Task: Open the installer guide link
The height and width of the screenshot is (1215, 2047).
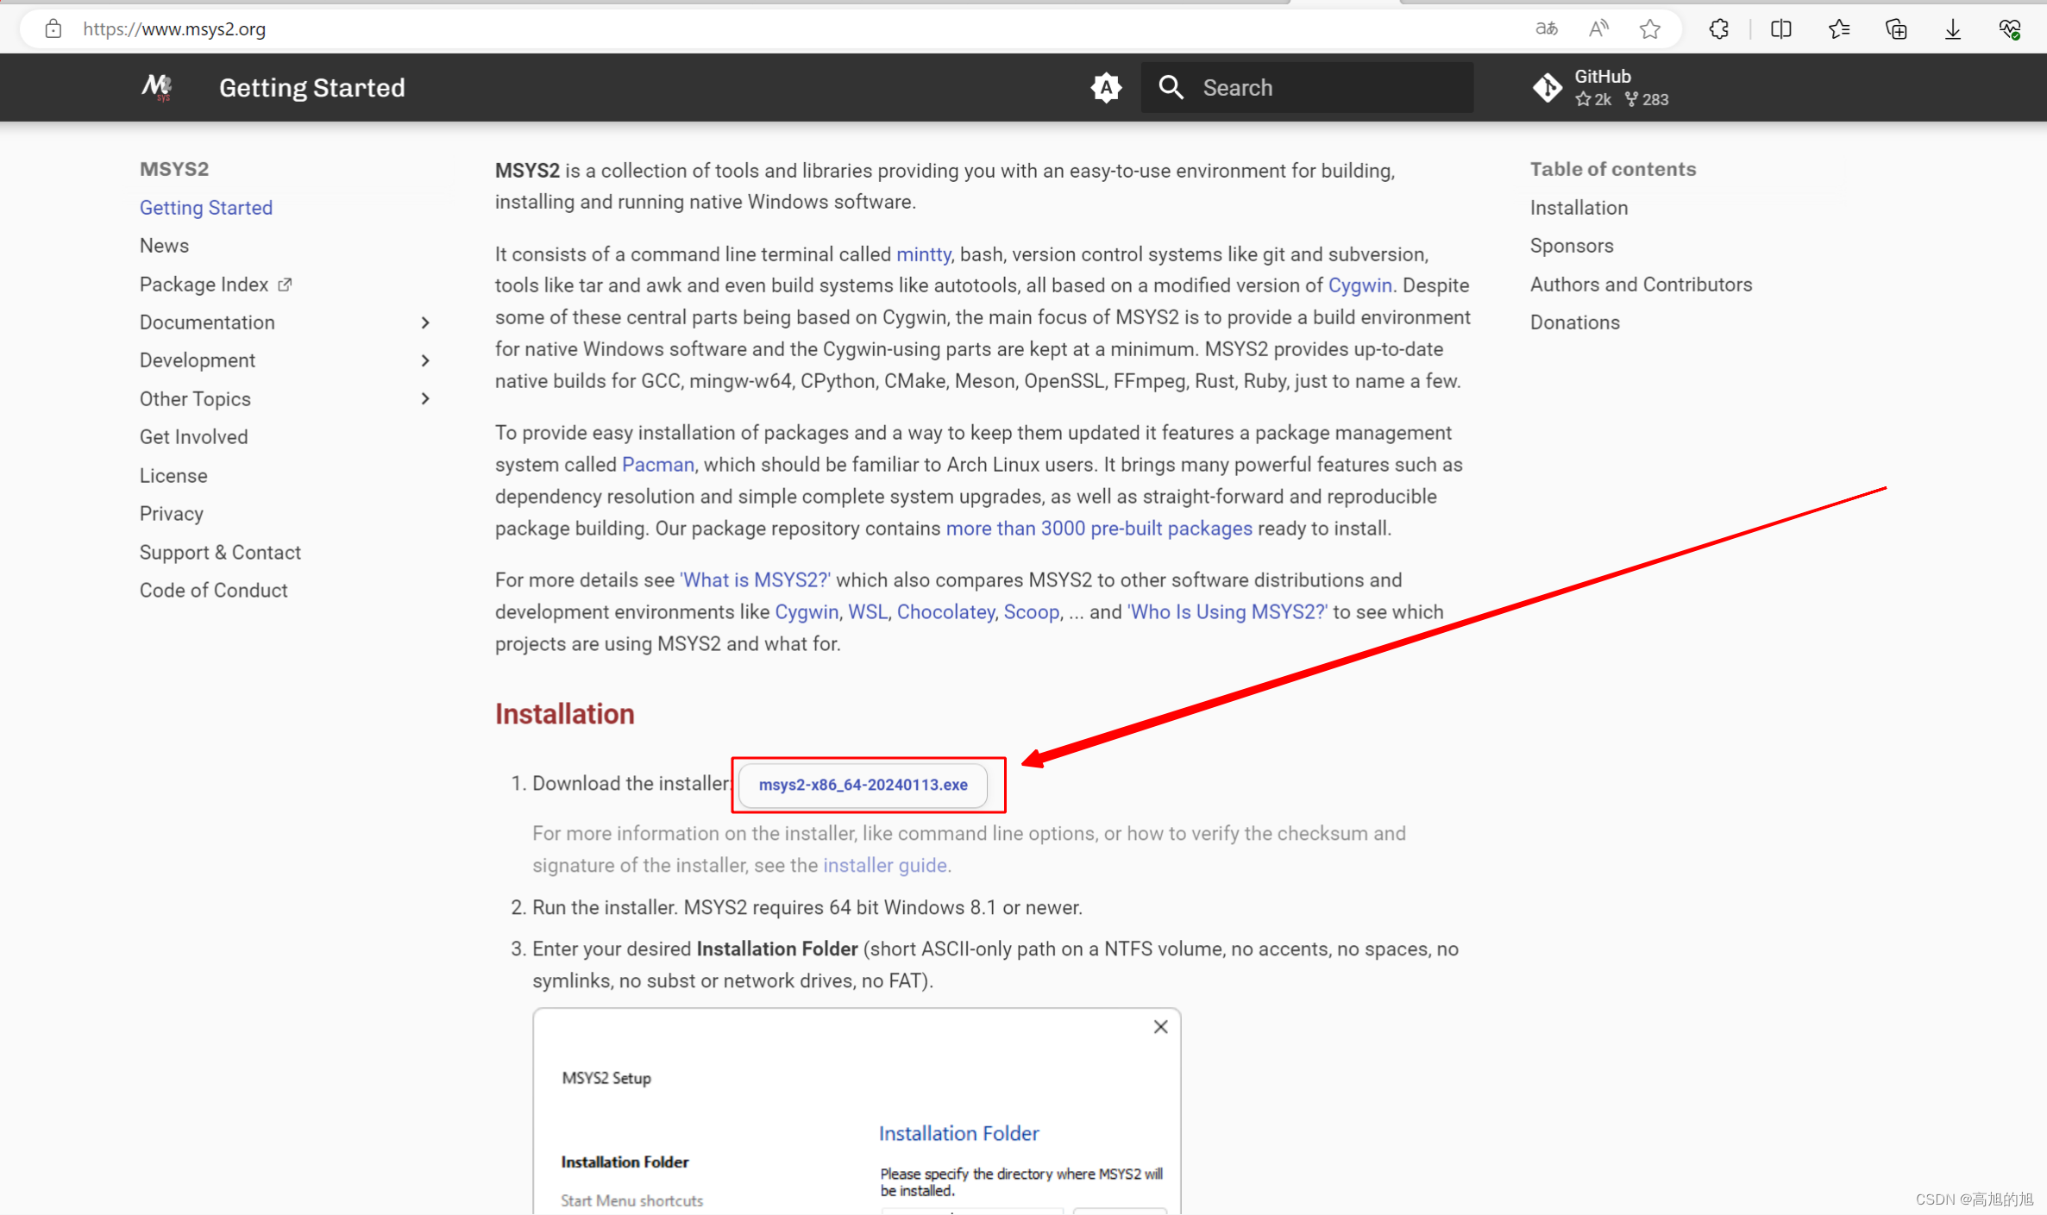Action: tap(884, 865)
